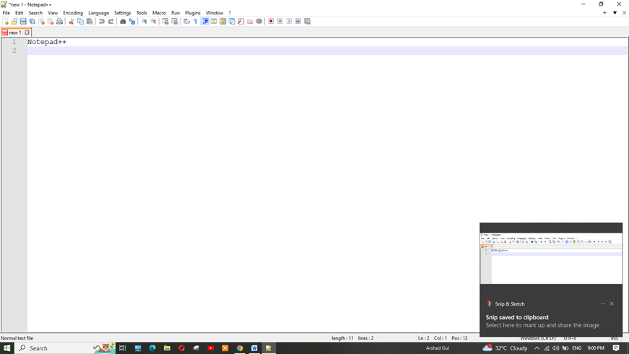This screenshot has width=629, height=354.
Task: Open Folder as Workspace toolbar icon
Action: (x=250, y=21)
